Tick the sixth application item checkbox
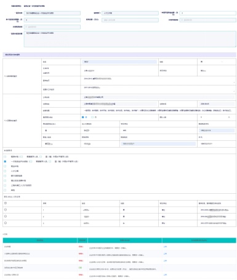 (5, 180)
